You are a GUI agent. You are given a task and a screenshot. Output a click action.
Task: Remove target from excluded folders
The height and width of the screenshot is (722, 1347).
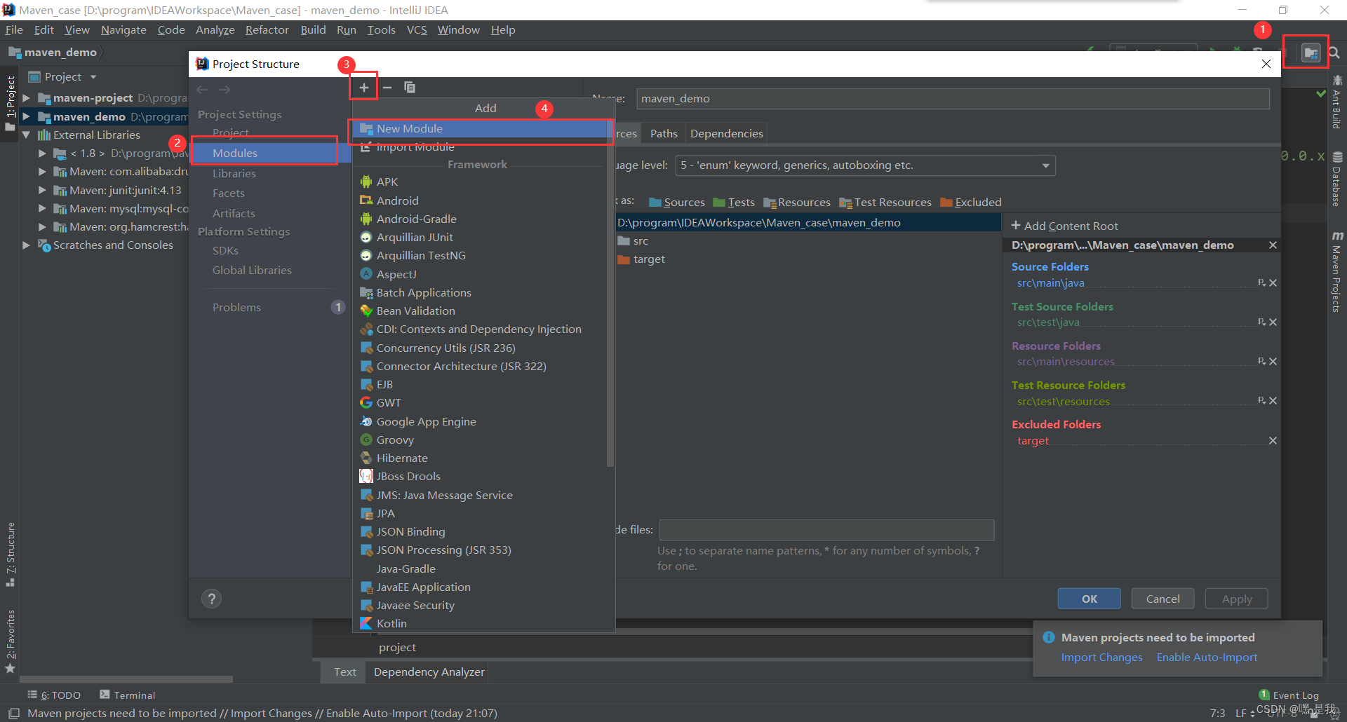coord(1273,440)
